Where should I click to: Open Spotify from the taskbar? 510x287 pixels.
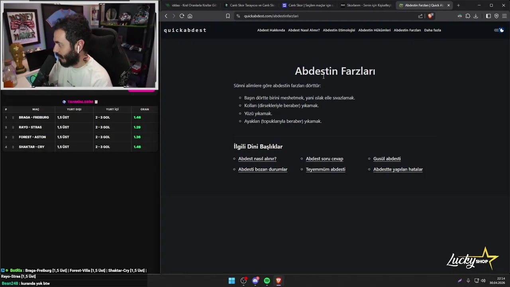[x=267, y=281]
